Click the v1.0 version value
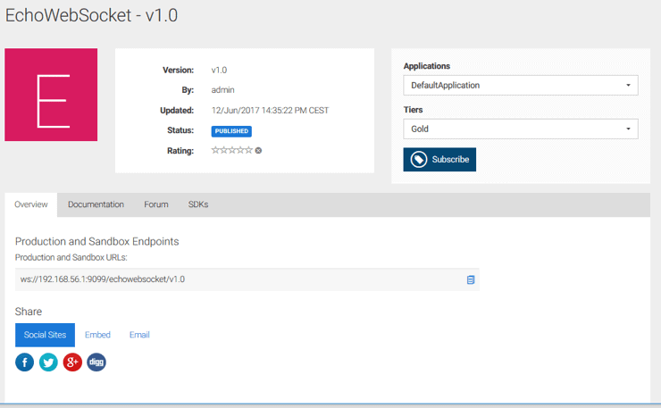Image resolution: width=661 pixels, height=408 pixels. coord(219,70)
